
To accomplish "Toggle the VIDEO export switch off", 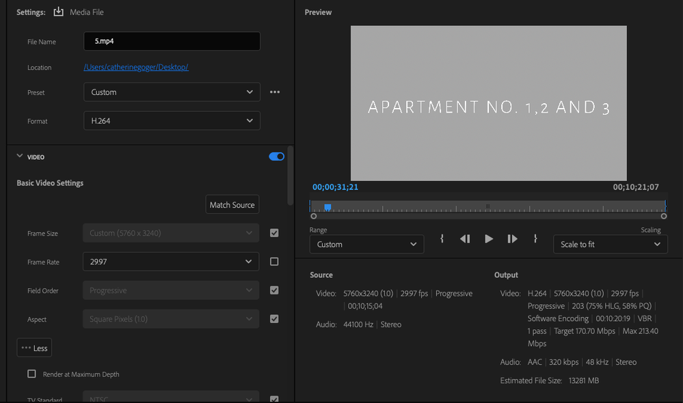I will 277,156.
